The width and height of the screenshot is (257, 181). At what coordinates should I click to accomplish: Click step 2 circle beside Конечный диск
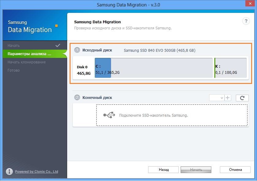coord(77,98)
